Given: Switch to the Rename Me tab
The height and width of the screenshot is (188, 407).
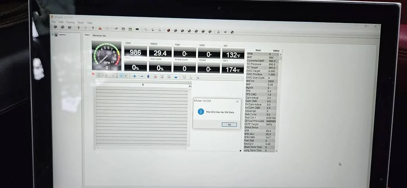Looking at the screenshot, I should pos(99,35).
